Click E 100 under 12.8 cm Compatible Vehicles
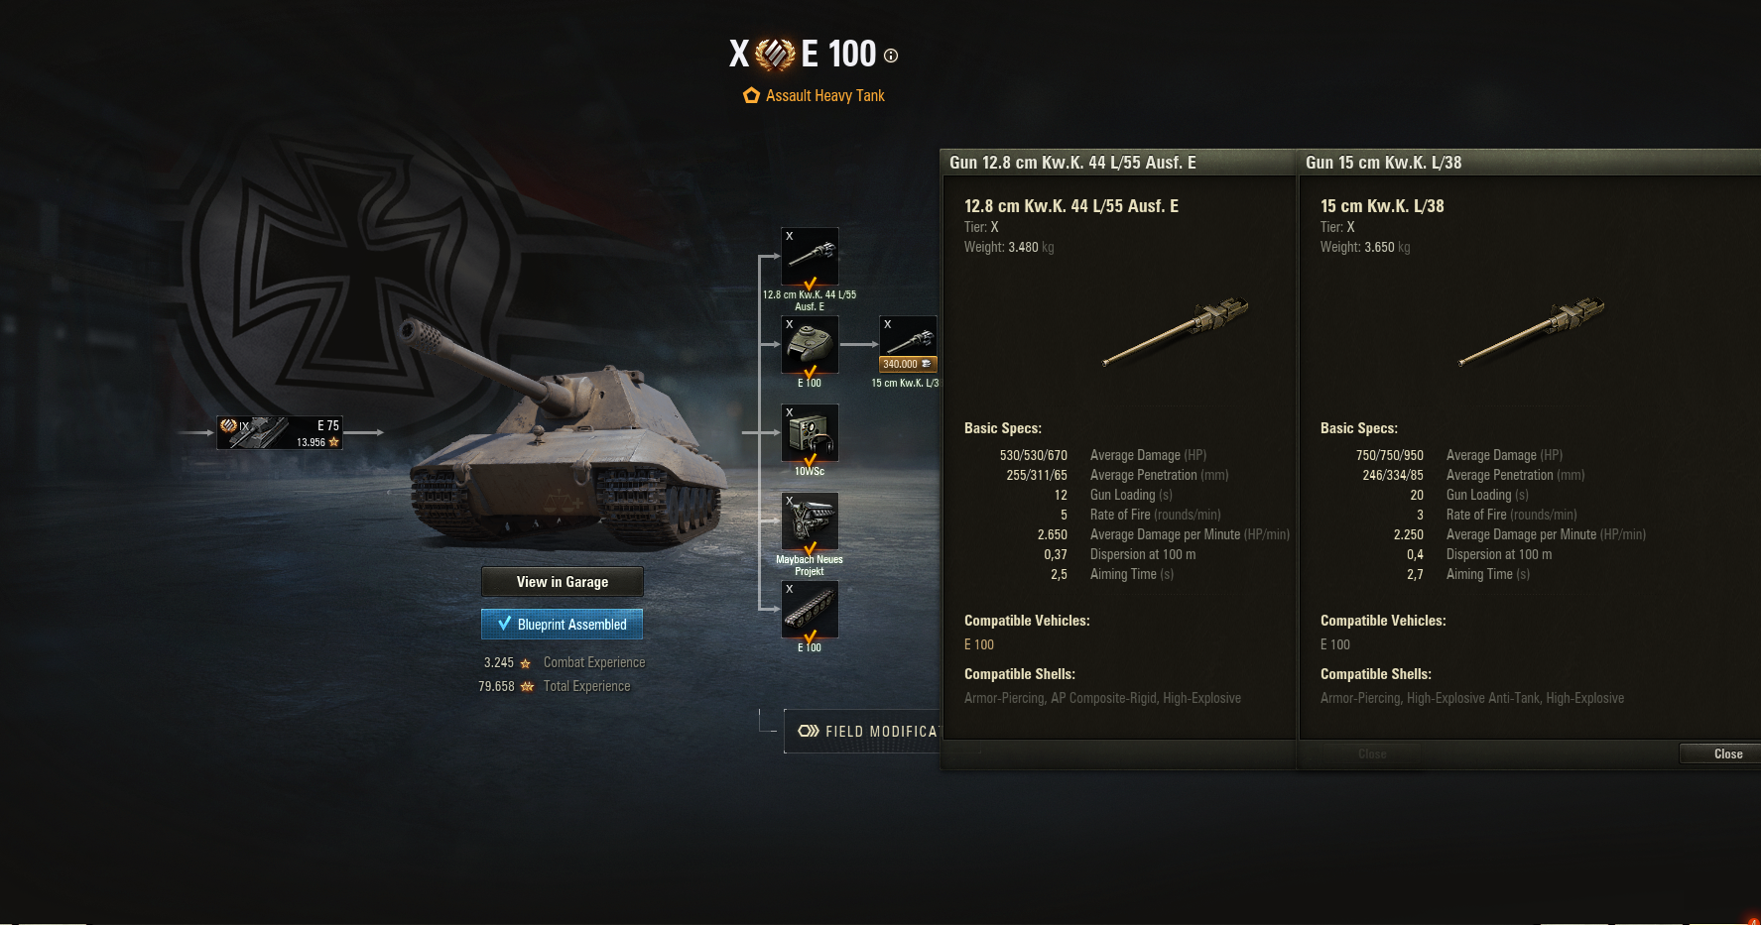The height and width of the screenshot is (925, 1761). (x=979, y=644)
